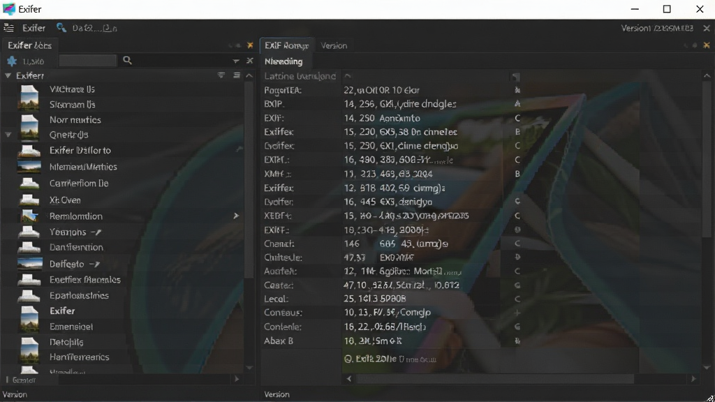This screenshot has width=715, height=402.
Task: Select the bold Exifer item in tree
Action: pos(62,311)
